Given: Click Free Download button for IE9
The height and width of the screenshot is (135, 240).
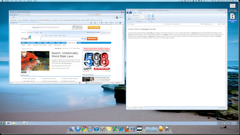Looking at the screenshot, I should pos(94,27).
